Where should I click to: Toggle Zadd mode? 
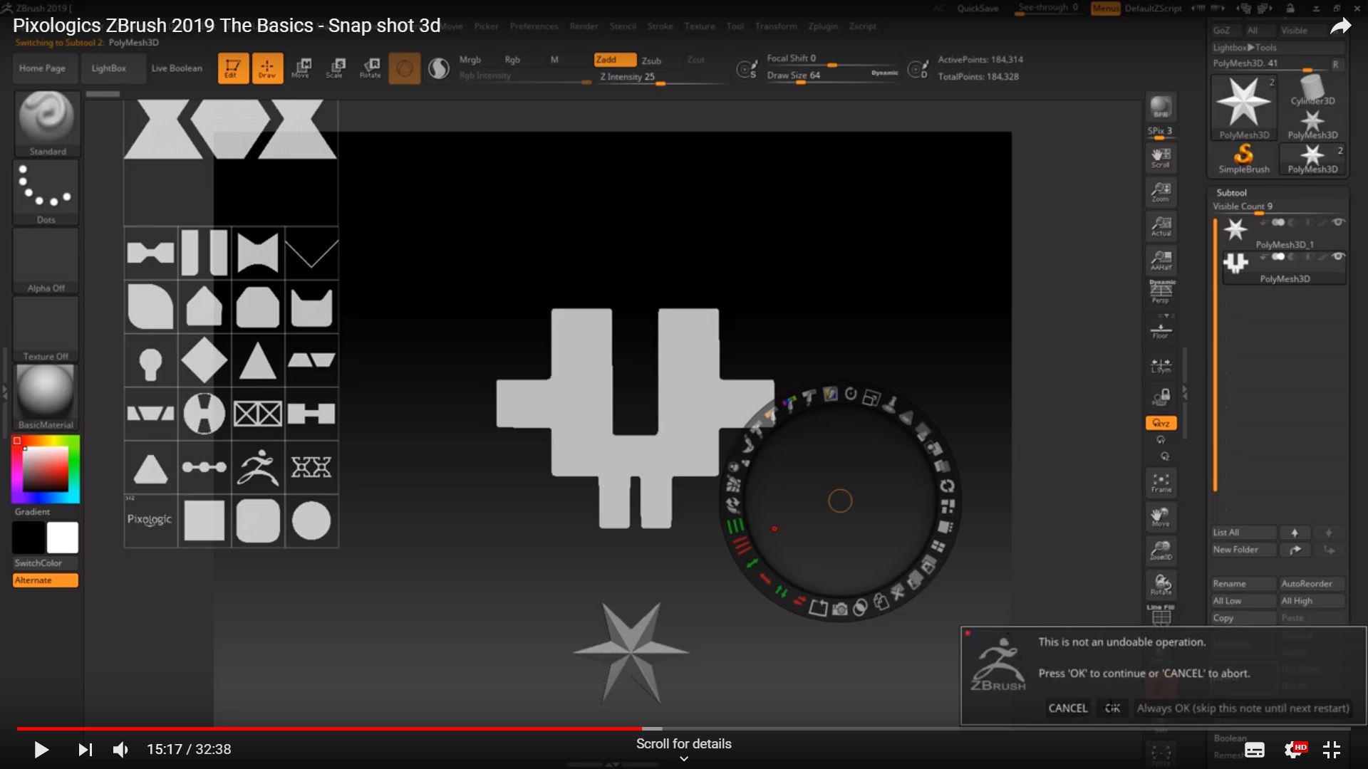pyautogui.click(x=615, y=60)
